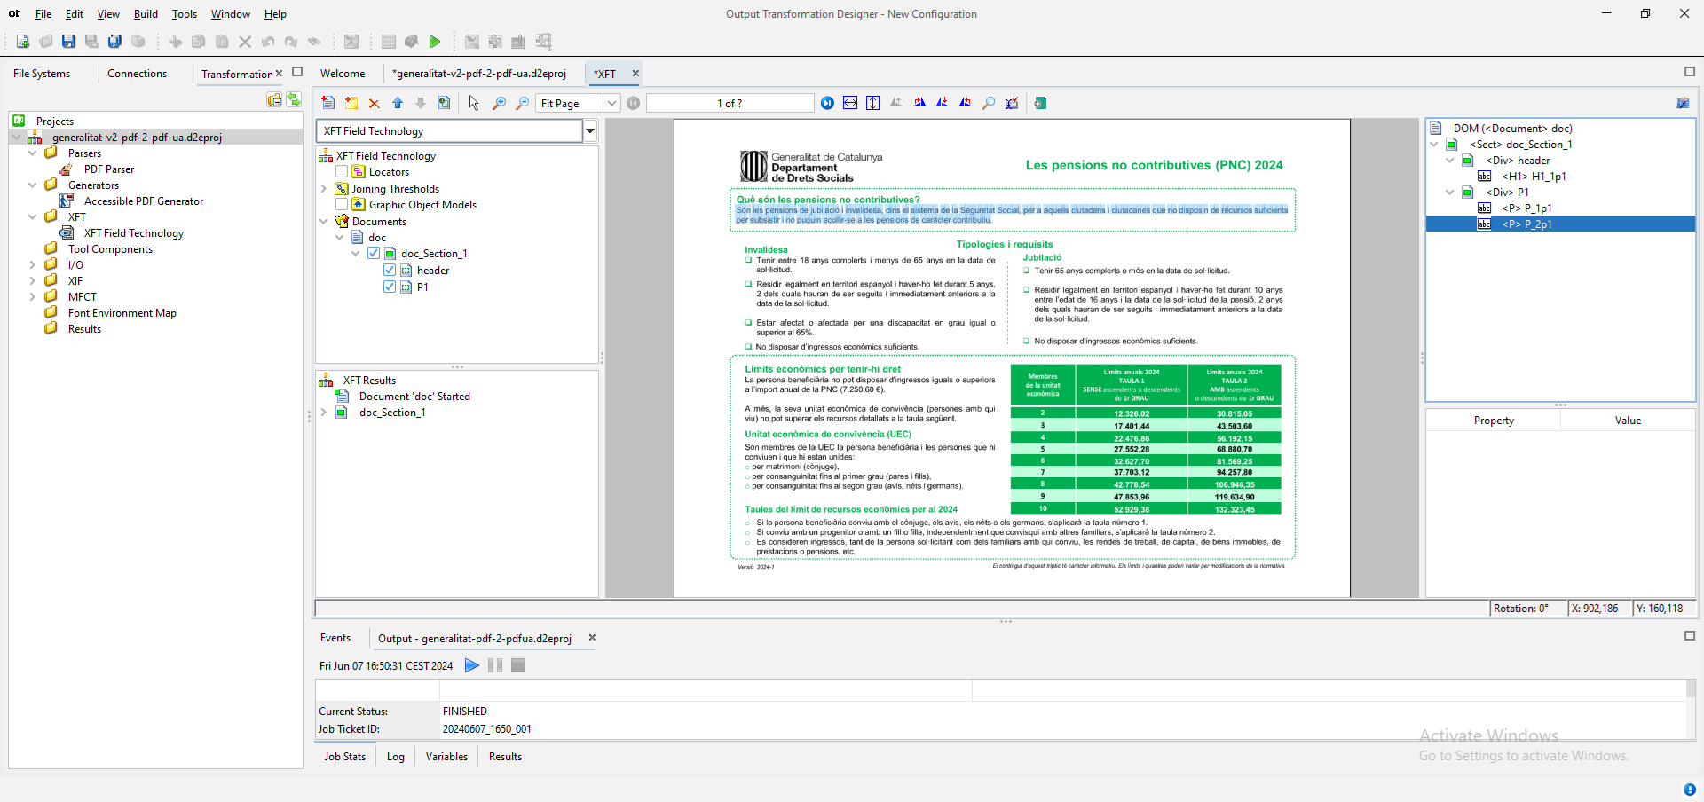Open the Log tab
Image resolution: width=1704 pixels, height=802 pixels.
click(395, 757)
